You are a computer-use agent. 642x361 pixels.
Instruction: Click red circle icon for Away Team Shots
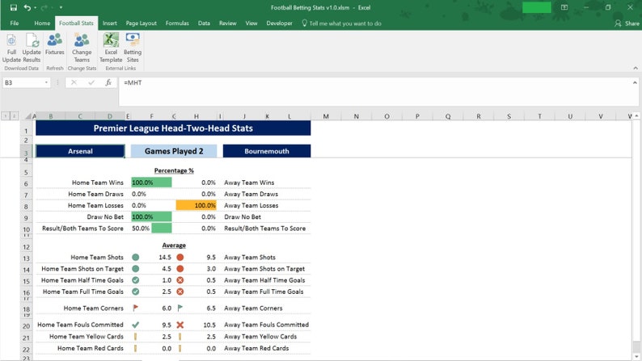click(x=180, y=257)
